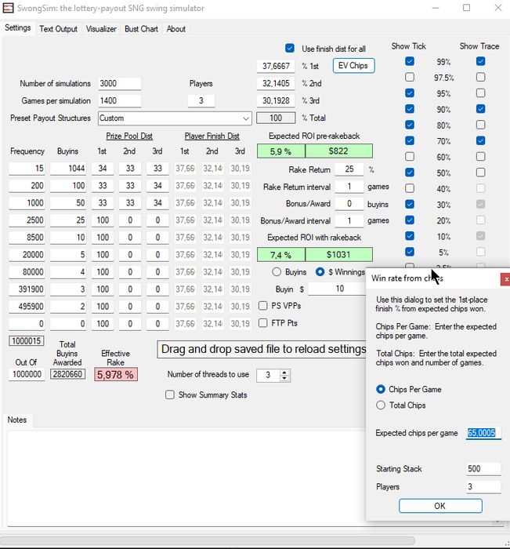Click the EV Chips button

tap(353, 66)
